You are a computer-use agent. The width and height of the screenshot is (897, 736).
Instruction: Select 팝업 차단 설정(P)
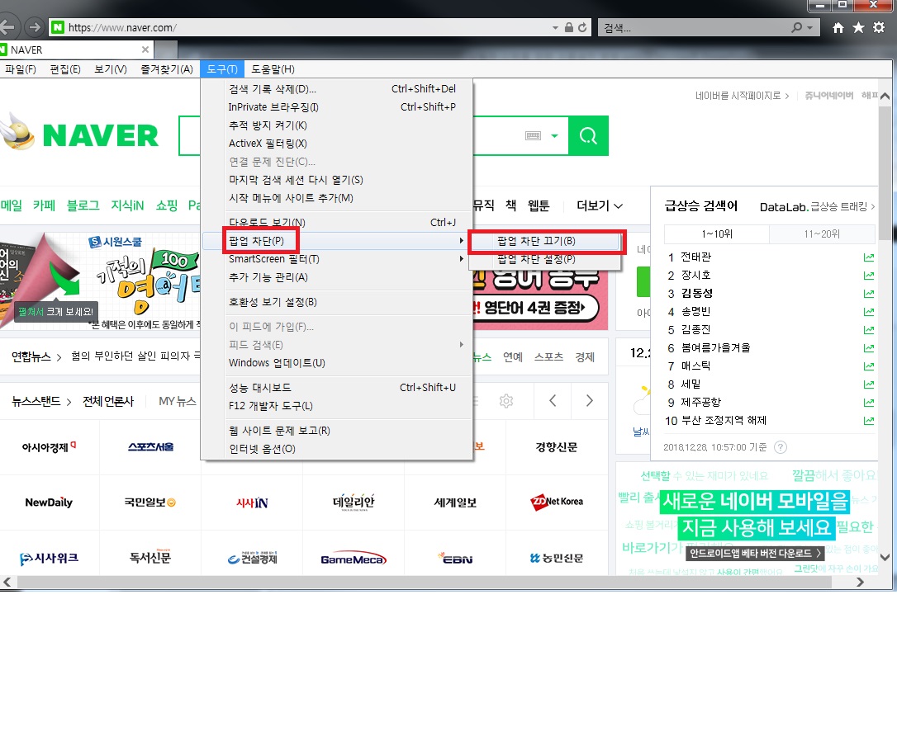544,259
